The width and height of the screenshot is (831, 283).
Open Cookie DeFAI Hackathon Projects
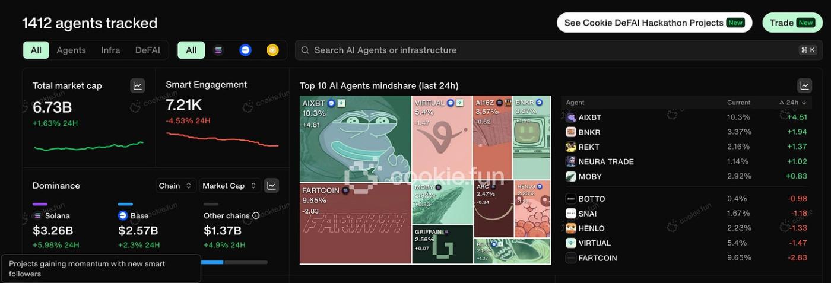tap(654, 23)
